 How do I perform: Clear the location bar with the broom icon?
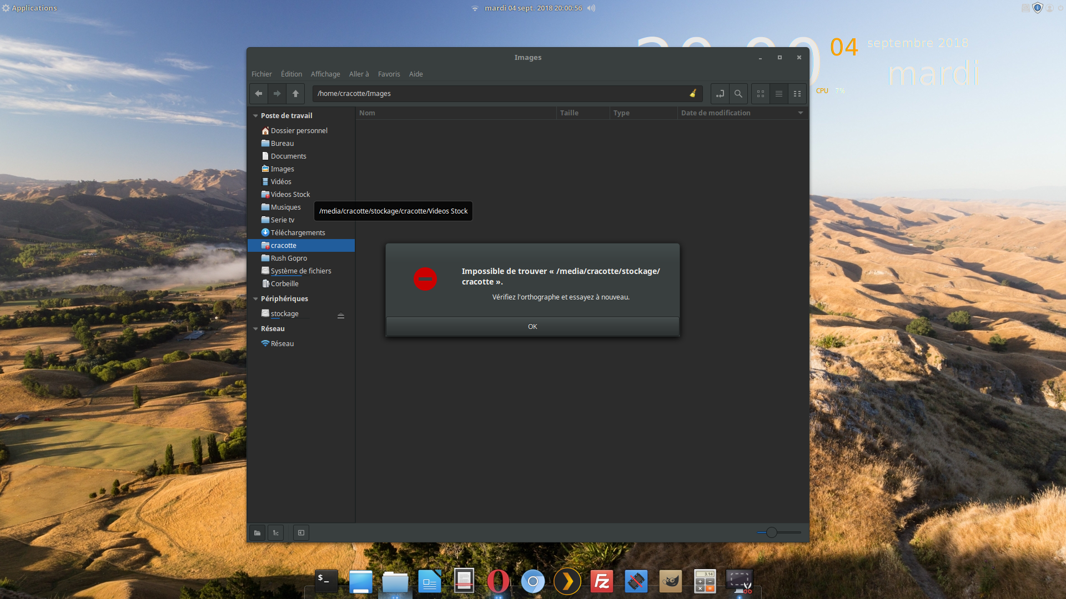coord(693,94)
